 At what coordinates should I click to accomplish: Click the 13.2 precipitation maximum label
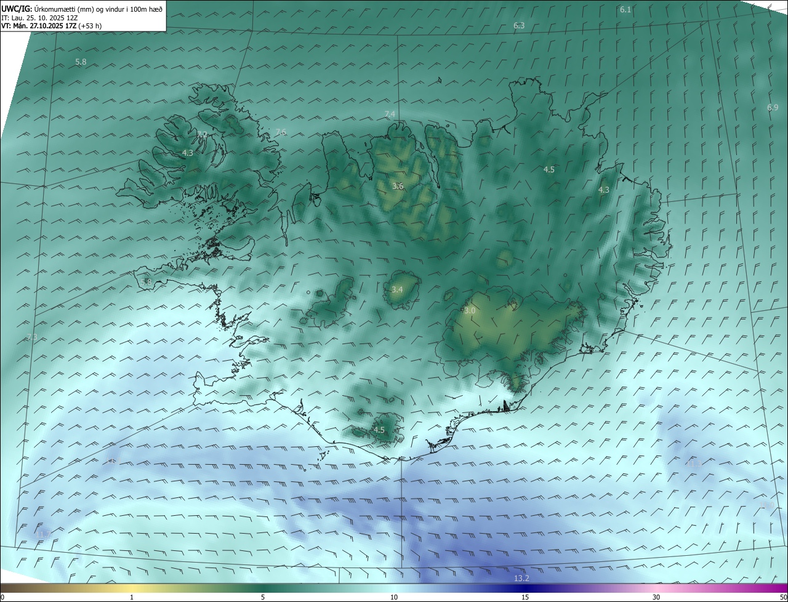pos(521,578)
